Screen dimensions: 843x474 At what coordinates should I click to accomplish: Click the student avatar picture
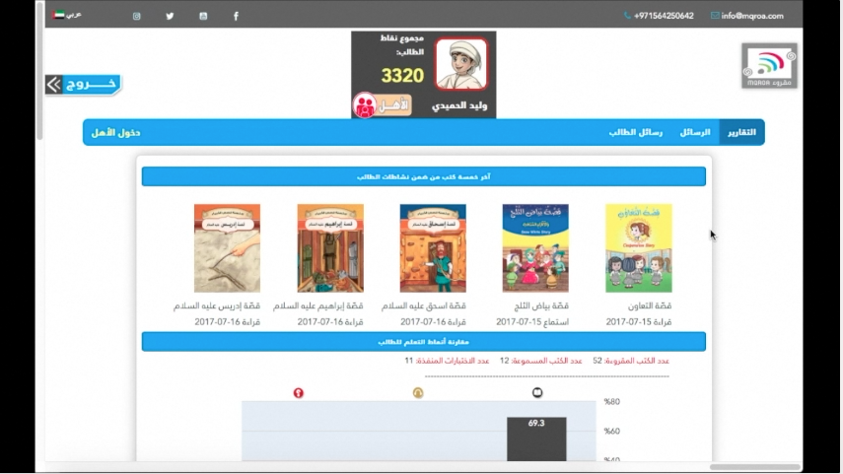click(461, 64)
